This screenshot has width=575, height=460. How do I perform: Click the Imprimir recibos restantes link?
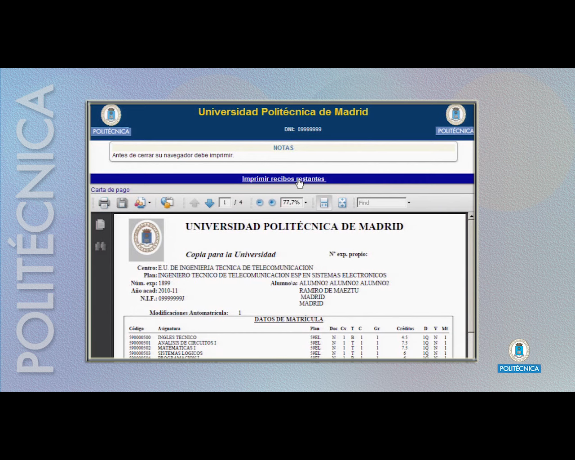click(284, 179)
